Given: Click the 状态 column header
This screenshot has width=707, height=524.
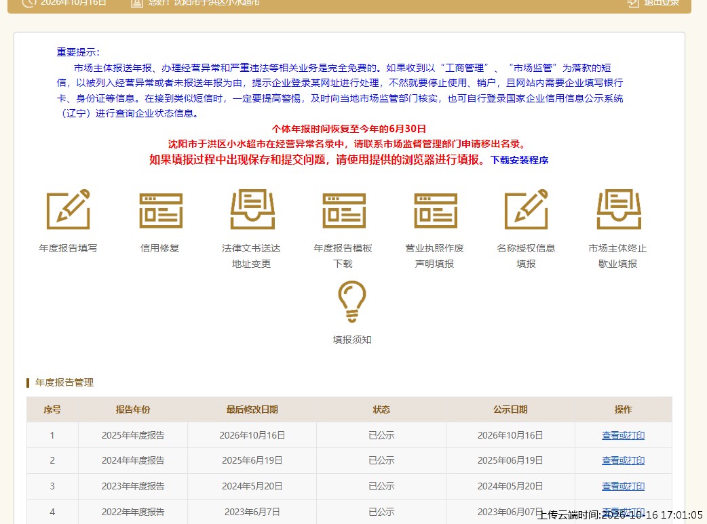Looking at the screenshot, I should (381, 409).
